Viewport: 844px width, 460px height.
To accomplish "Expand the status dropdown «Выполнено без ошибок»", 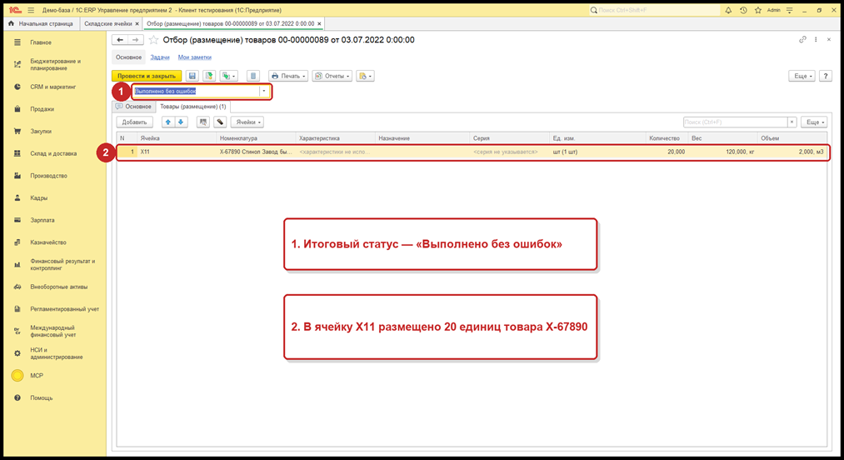I will click(x=264, y=91).
